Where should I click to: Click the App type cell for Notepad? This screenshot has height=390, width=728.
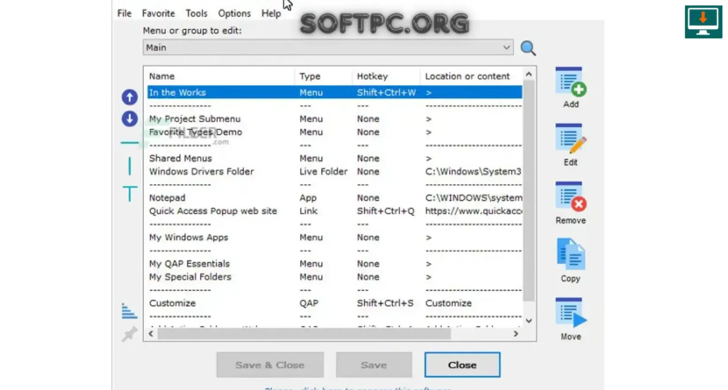pyautogui.click(x=308, y=198)
